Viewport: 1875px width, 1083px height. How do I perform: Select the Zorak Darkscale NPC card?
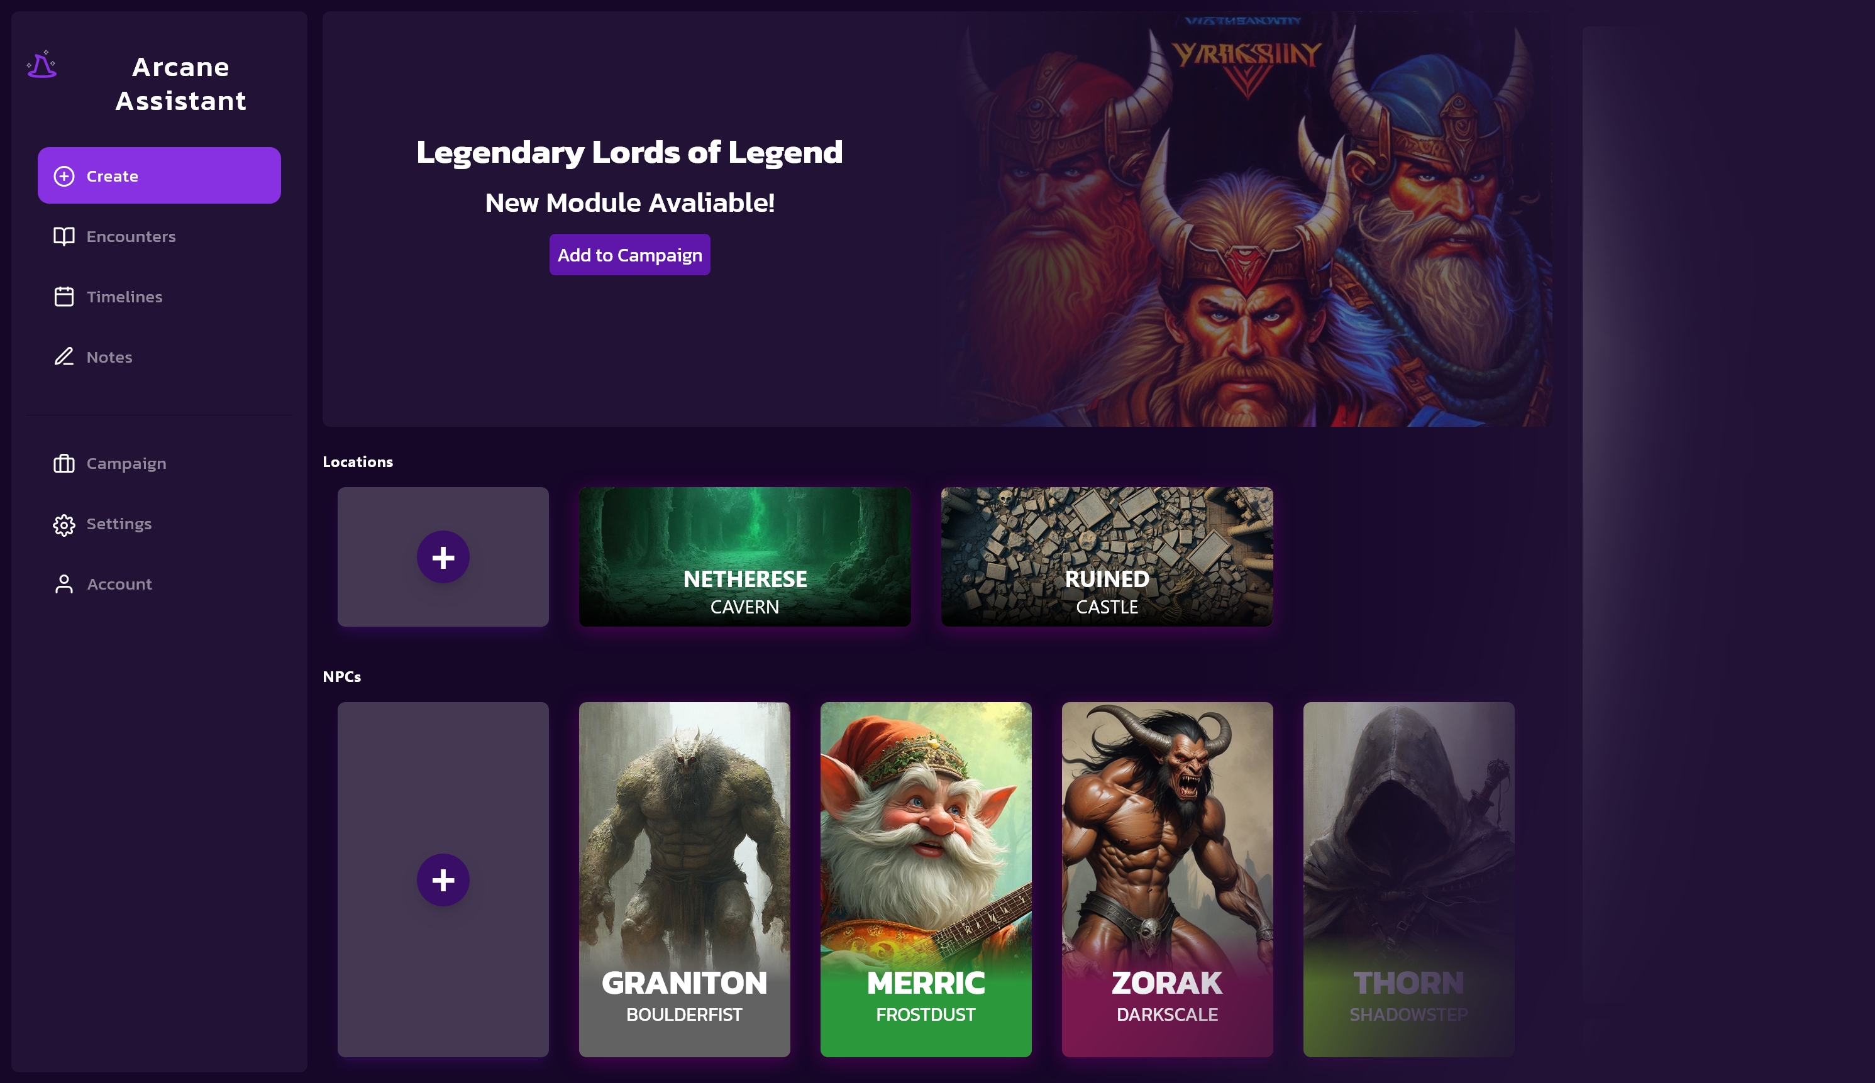pos(1168,880)
